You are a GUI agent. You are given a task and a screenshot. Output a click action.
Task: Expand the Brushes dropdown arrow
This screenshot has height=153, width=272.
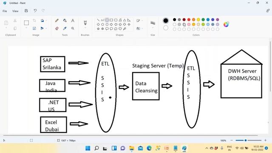85,28
